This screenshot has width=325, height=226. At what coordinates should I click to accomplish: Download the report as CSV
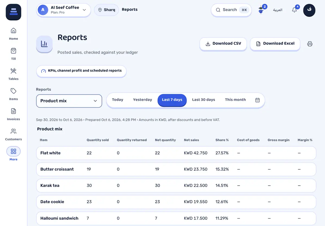tap(223, 44)
